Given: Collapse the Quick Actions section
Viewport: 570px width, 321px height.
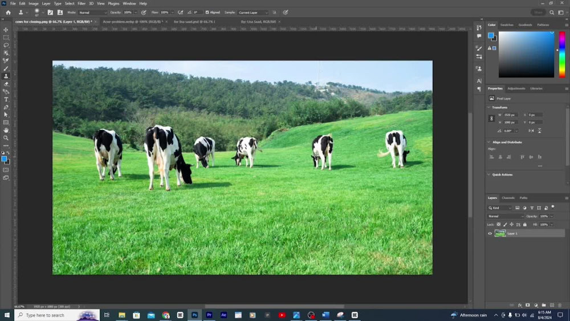Looking at the screenshot, I should tap(488, 174).
